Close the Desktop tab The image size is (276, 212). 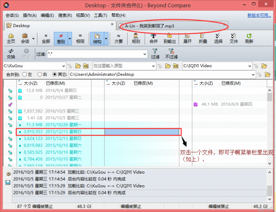pos(112,24)
